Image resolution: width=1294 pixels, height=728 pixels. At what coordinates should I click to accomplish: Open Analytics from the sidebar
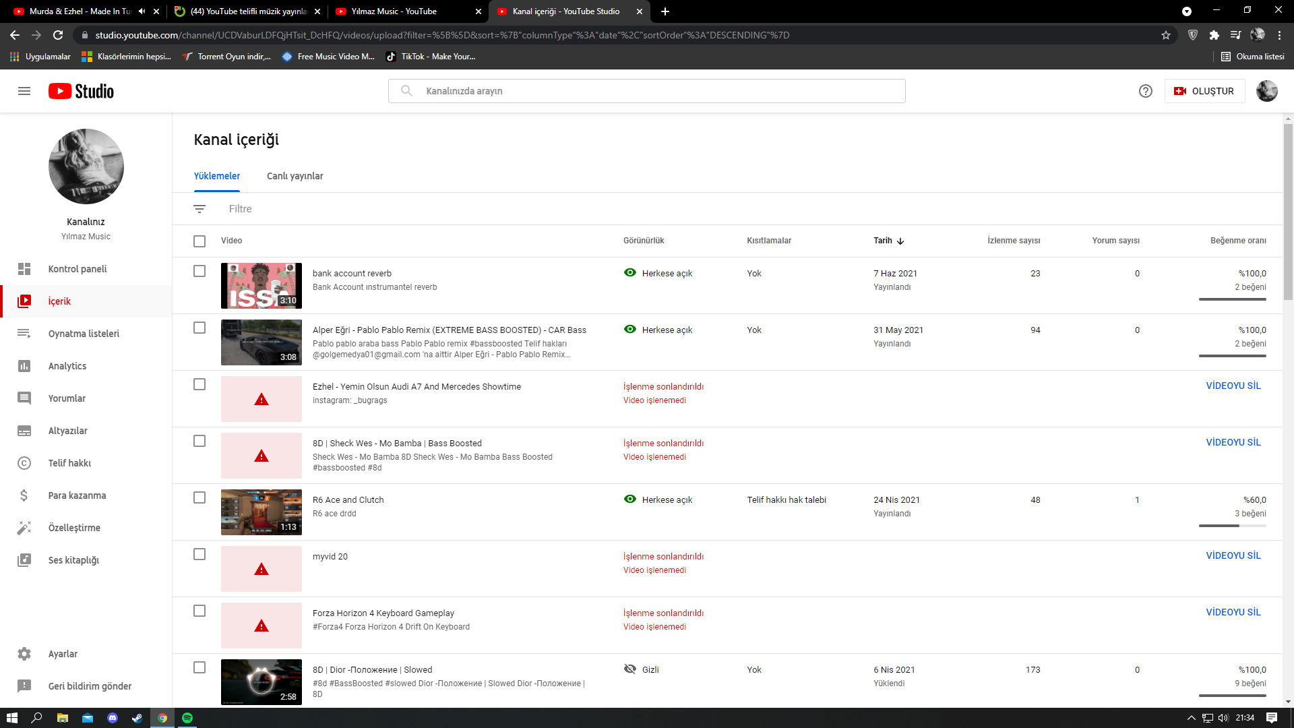coord(67,366)
